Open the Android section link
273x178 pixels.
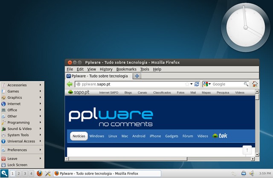pyautogui.click(x=139, y=136)
